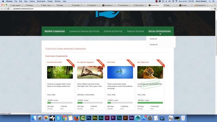Image resolution: width=217 pixels, height=122 pixels.
Task: Launch Adobe InDesign (Id) from dock
Action: 107,118
